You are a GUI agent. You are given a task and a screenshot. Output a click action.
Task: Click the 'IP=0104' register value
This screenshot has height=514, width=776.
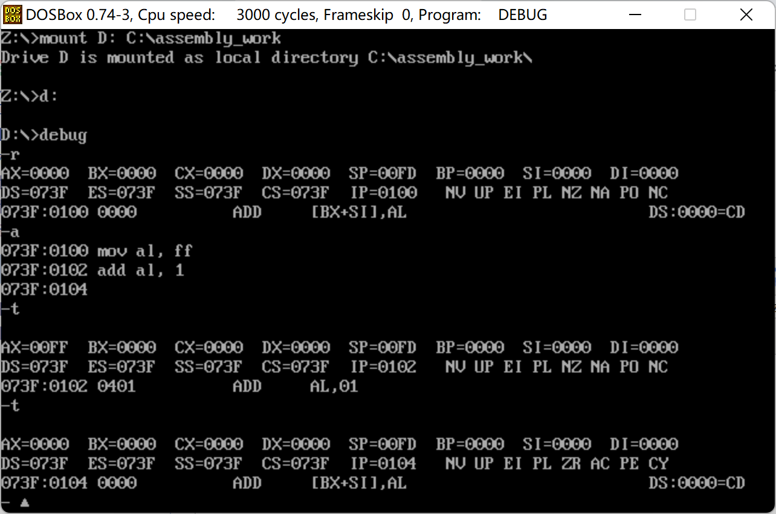coord(383,464)
